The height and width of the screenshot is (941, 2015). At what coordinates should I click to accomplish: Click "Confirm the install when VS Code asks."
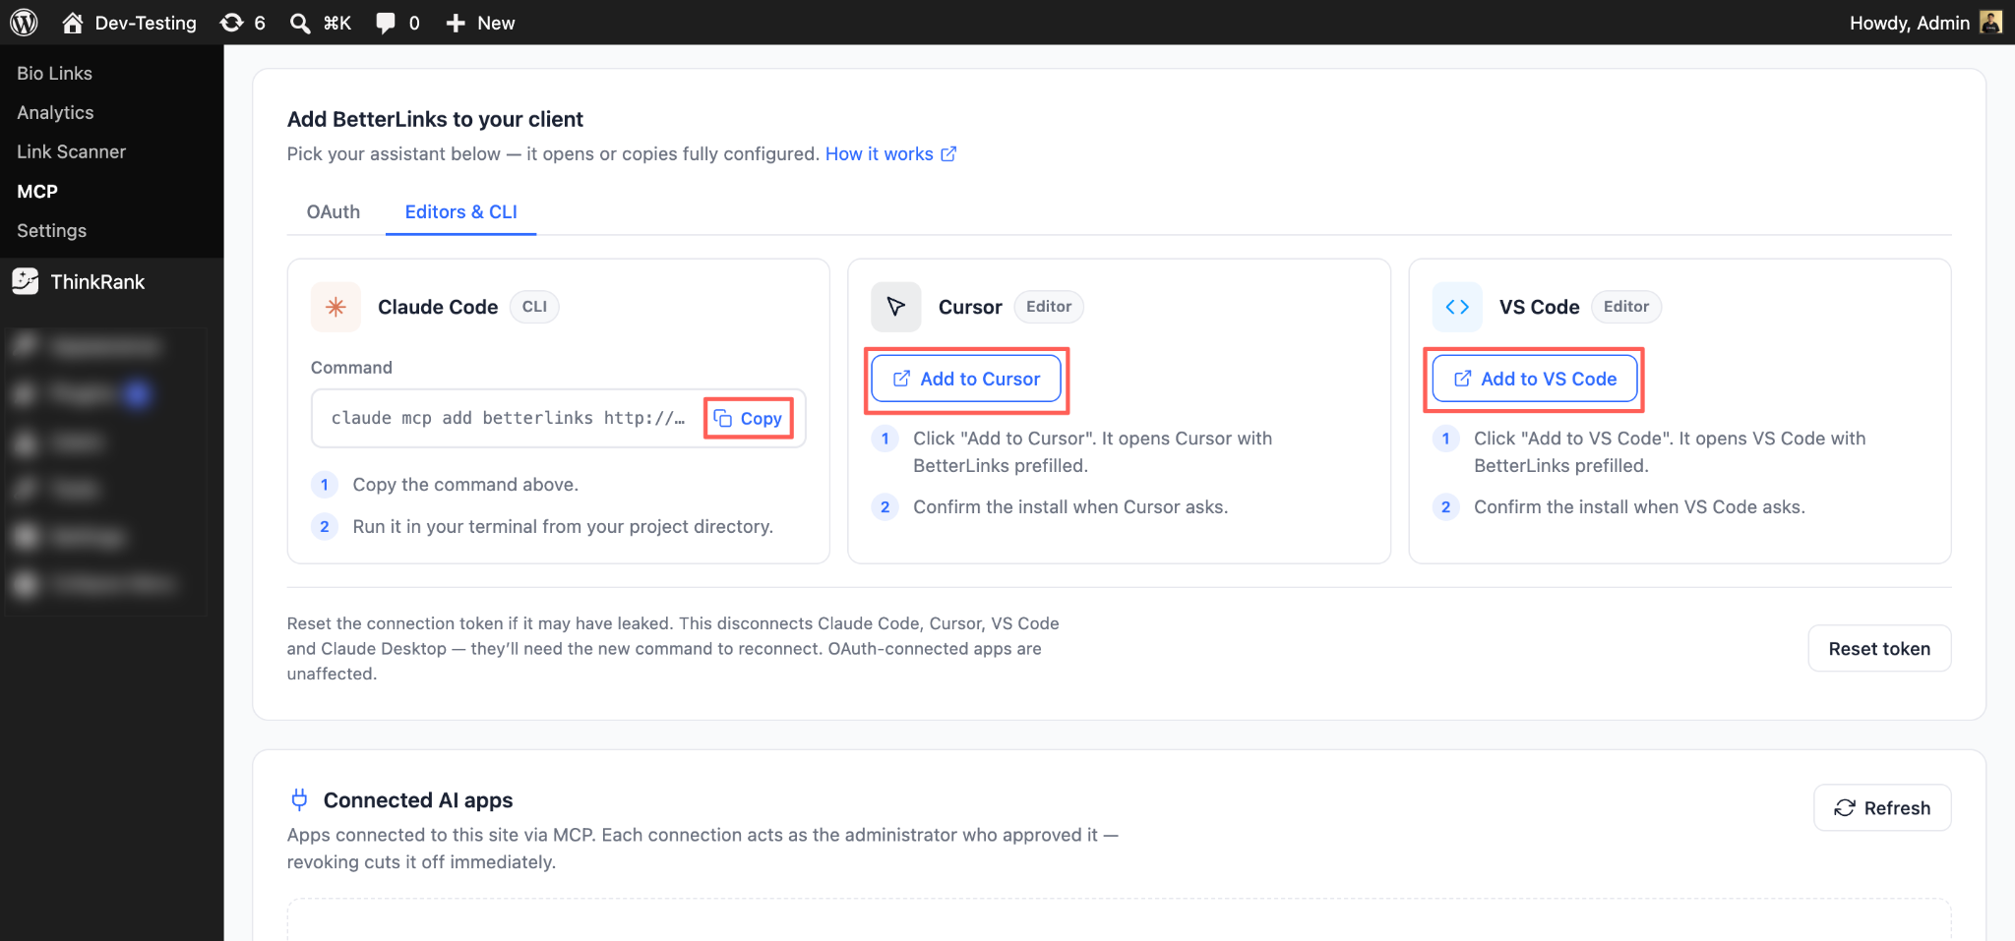[x=1639, y=507]
